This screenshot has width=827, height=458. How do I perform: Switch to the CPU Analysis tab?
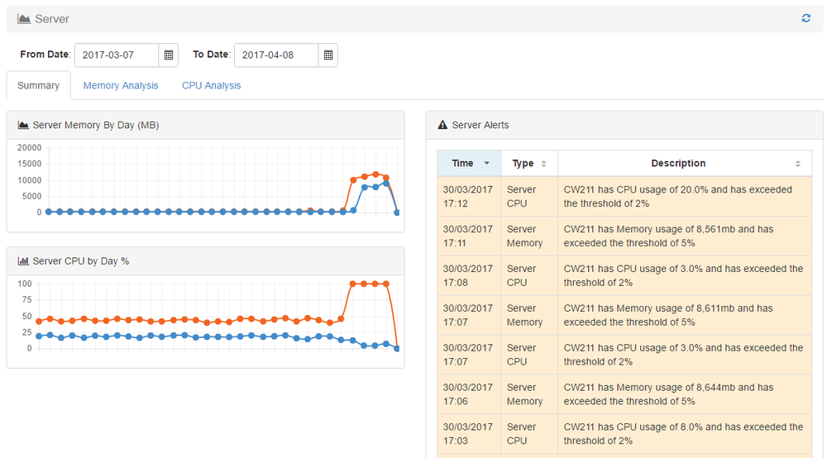click(x=211, y=86)
